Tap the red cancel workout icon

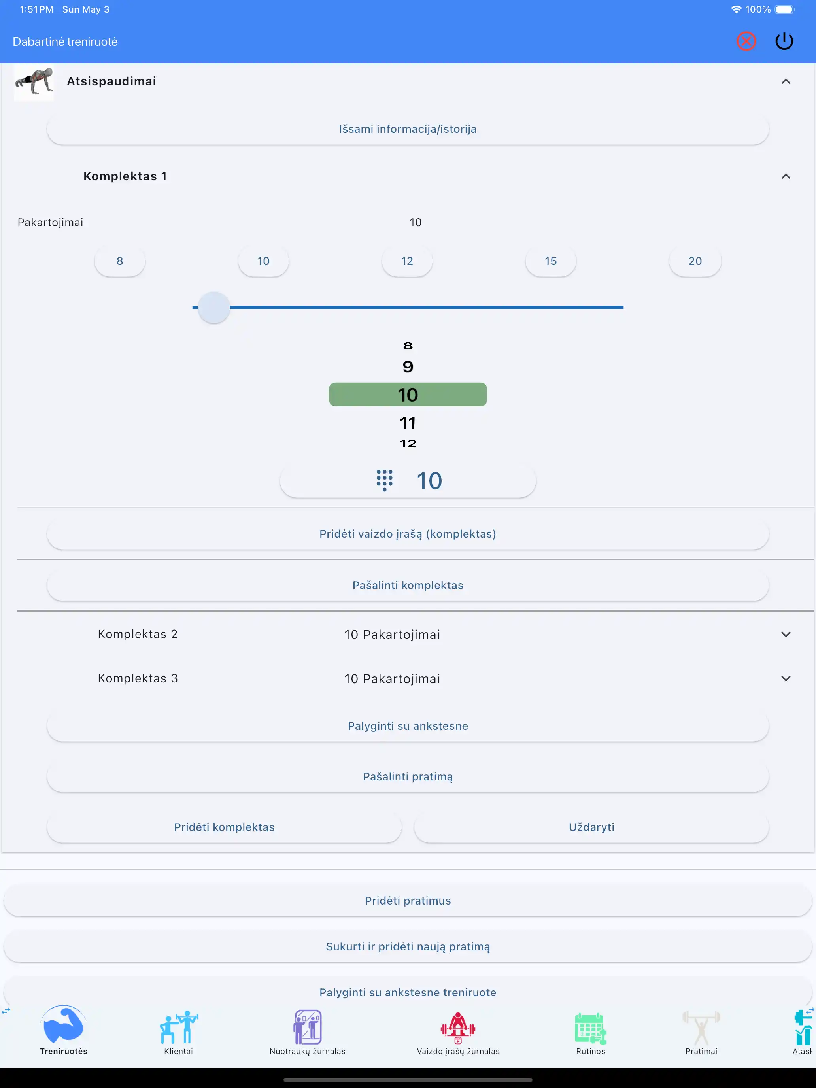(x=746, y=42)
